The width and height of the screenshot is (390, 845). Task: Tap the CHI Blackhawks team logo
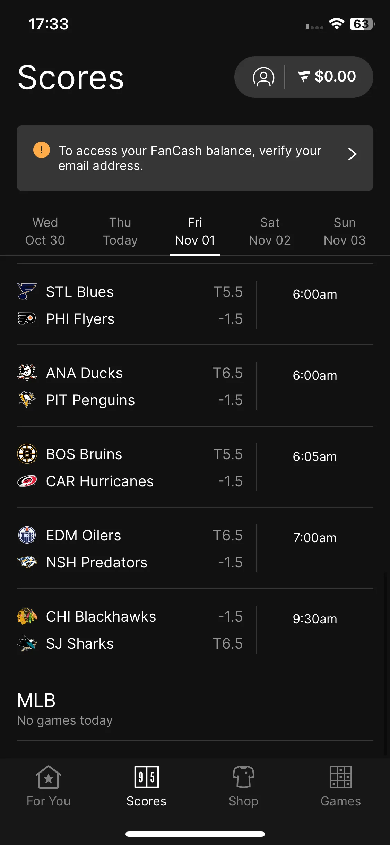pyautogui.click(x=27, y=616)
